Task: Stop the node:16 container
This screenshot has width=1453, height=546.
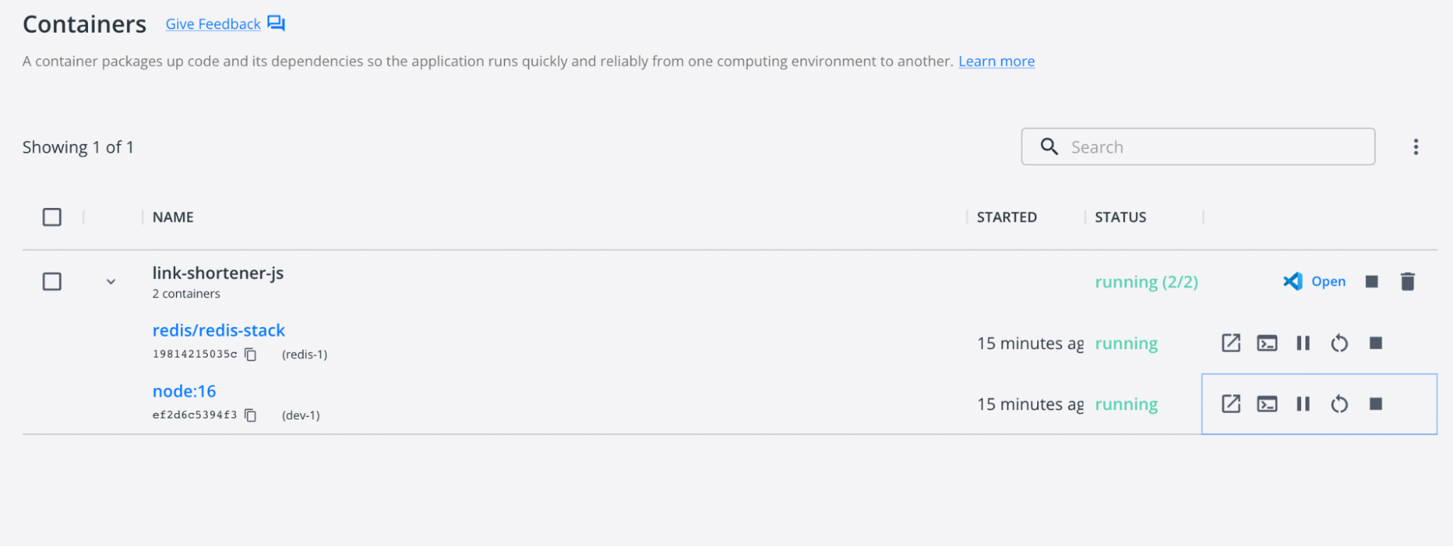Action: tap(1375, 404)
